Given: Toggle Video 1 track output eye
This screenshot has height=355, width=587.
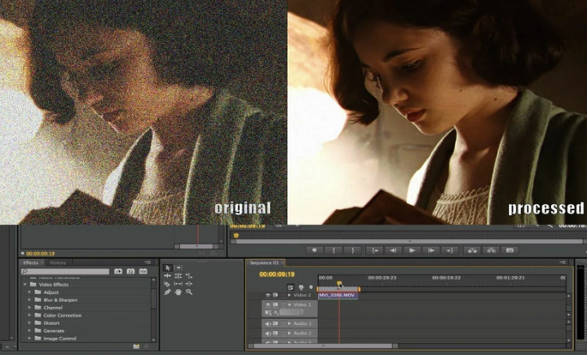Looking at the screenshot, I should [267, 305].
